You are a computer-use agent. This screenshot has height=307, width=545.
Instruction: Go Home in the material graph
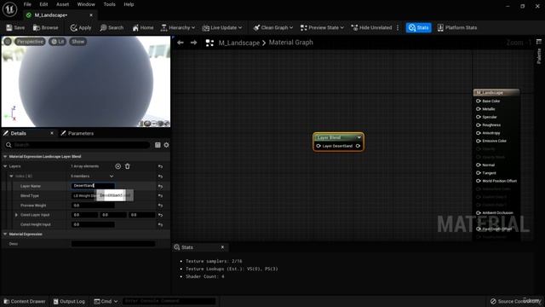tap(143, 27)
